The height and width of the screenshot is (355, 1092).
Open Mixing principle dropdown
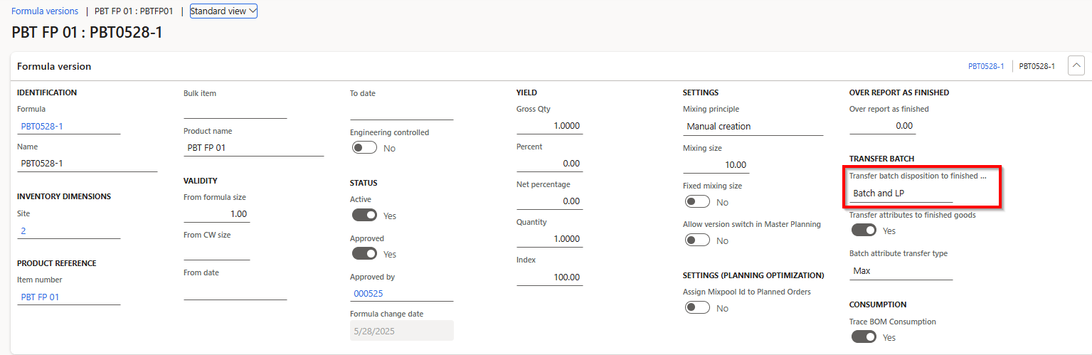point(753,127)
